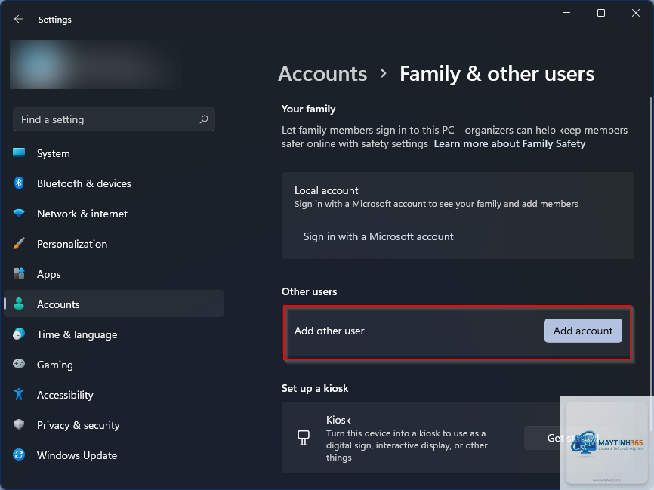The height and width of the screenshot is (490, 654).
Task: Click the 'Your family' section heading
Action: point(308,109)
